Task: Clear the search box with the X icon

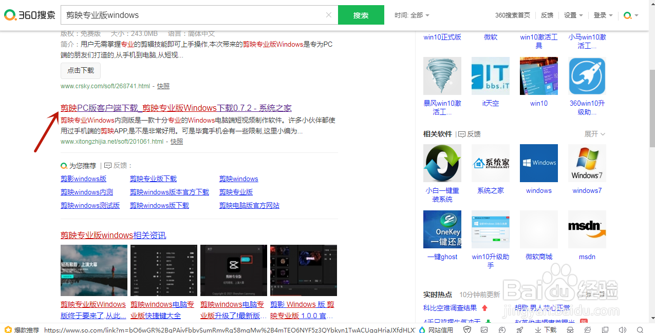Action: point(329,15)
